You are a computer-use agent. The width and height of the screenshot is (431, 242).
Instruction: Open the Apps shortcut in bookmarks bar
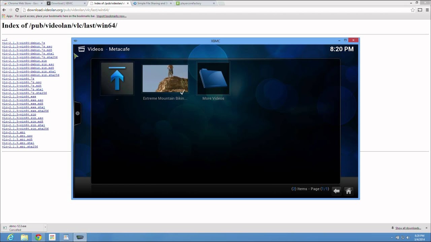[x=7, y=16]
